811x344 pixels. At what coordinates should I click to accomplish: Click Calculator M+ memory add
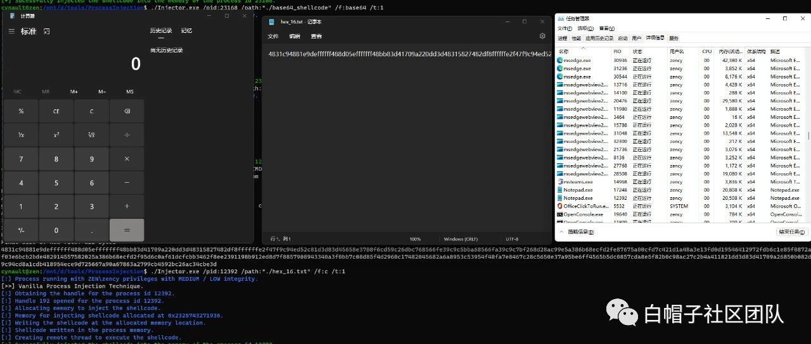click(74, 92)
